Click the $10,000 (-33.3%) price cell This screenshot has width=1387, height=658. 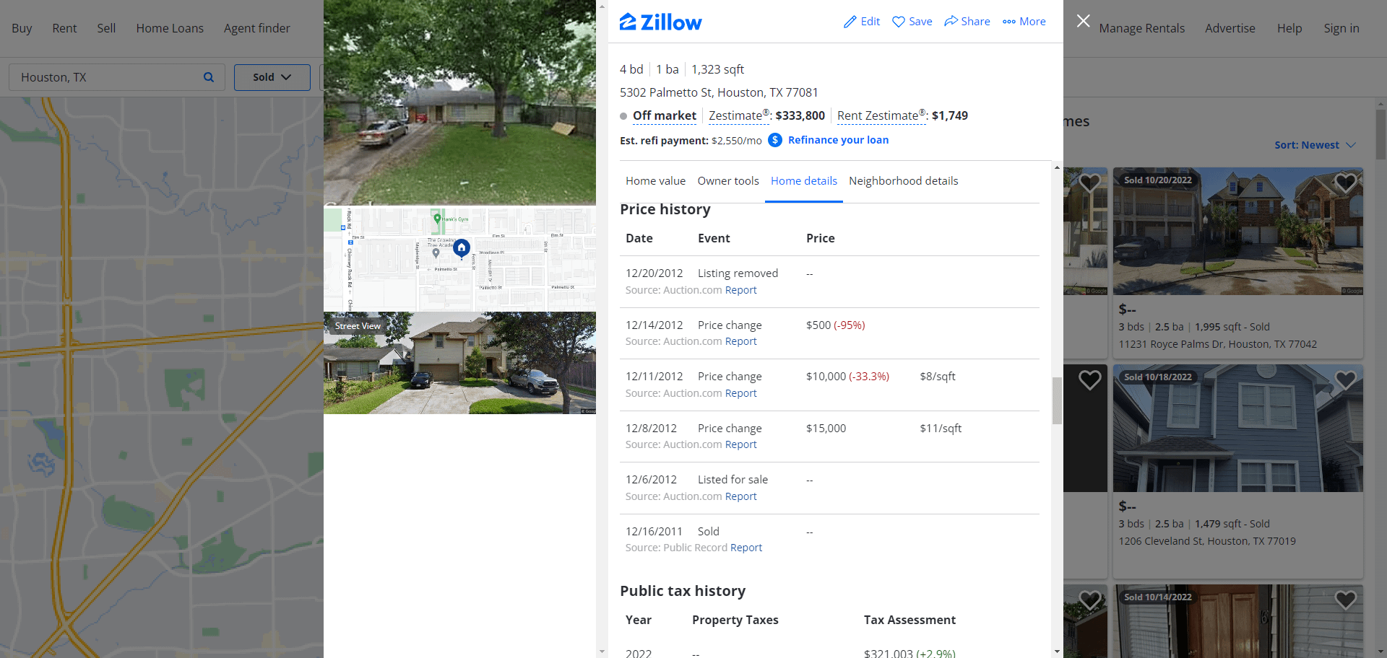coord(847,377)
